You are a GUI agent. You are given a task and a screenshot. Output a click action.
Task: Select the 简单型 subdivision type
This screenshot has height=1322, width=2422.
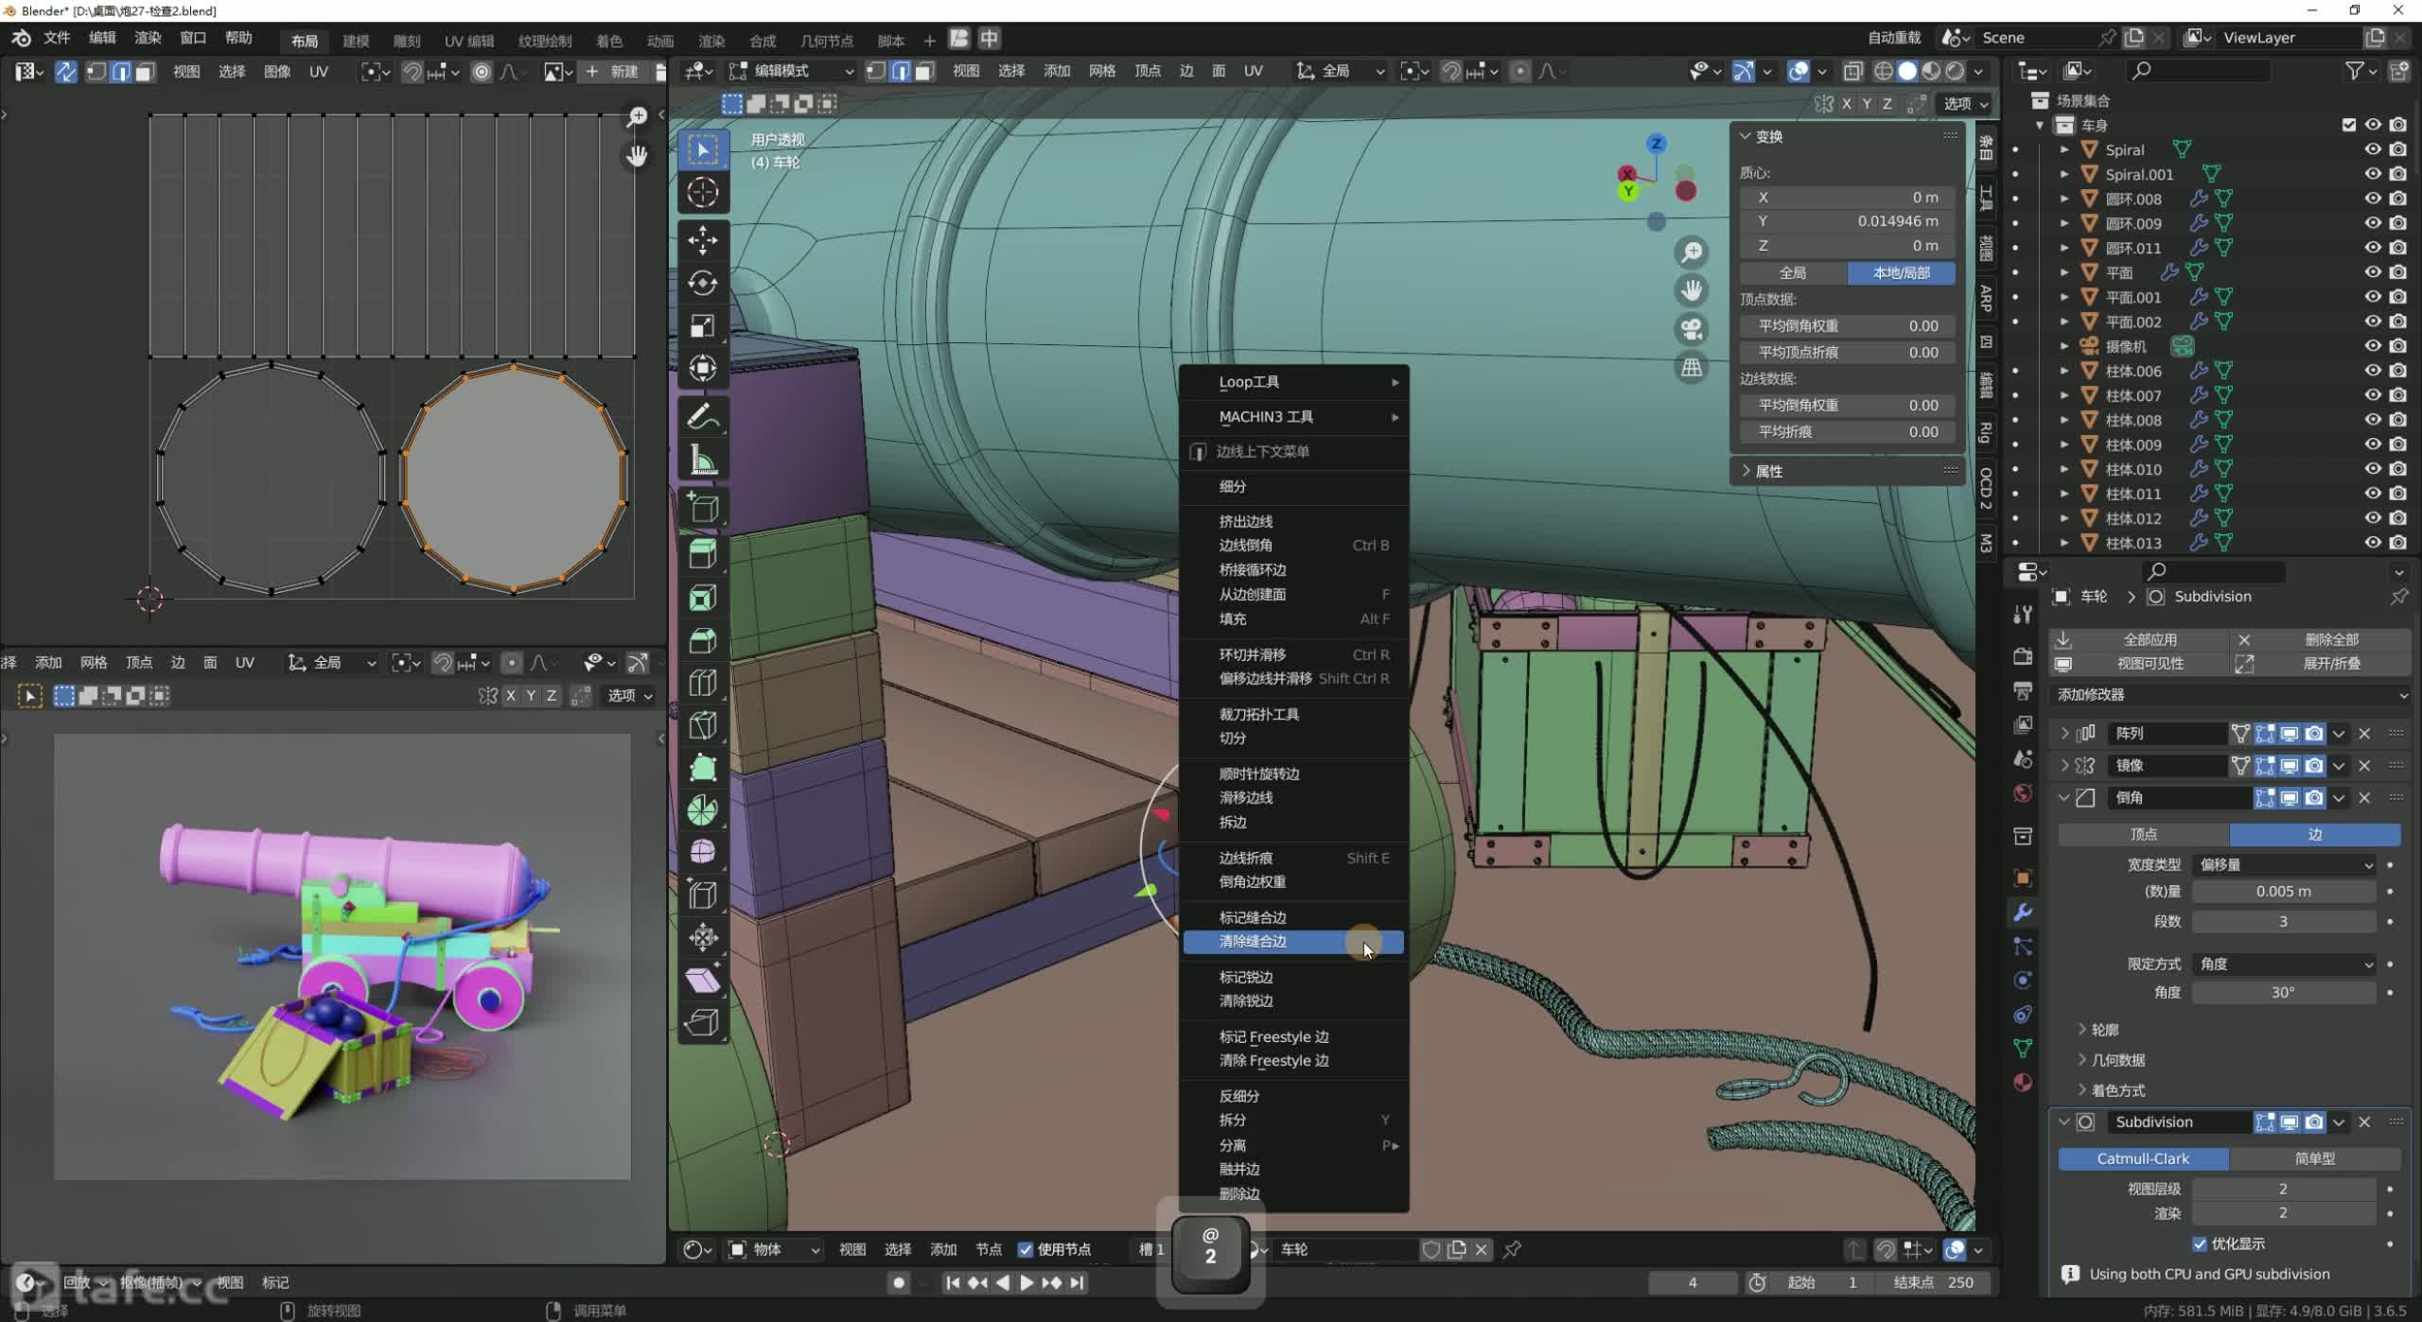(x=2314, y=1158)
